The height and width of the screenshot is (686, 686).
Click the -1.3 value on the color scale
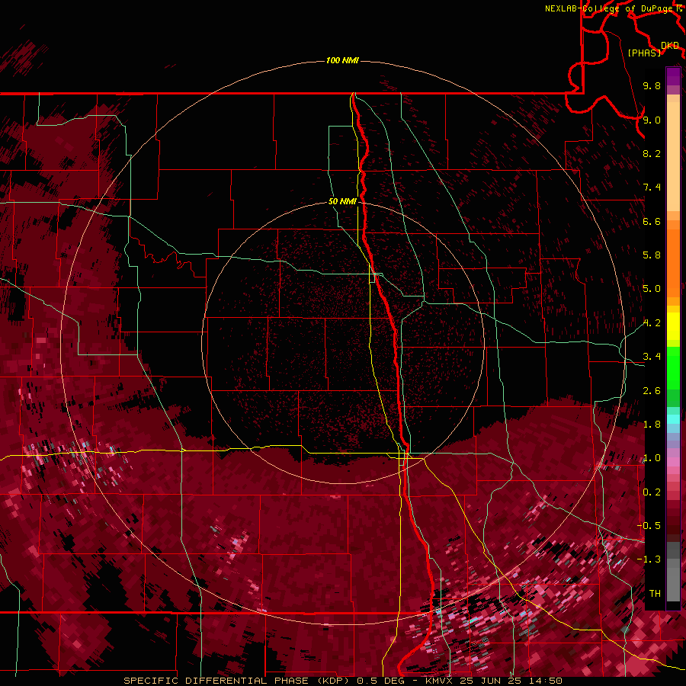coord(649,559)
